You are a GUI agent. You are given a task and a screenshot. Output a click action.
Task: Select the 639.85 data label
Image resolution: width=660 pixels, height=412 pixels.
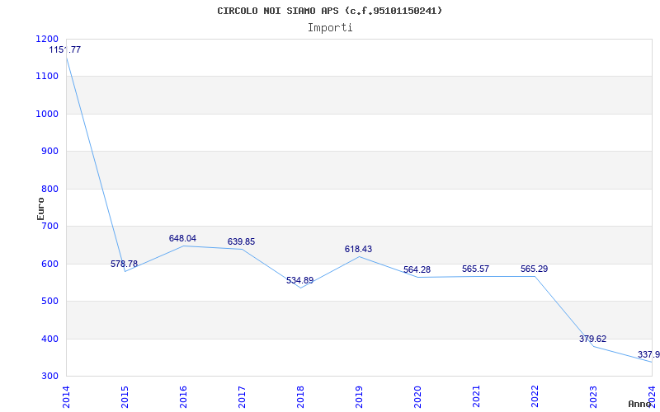[241, 241]
